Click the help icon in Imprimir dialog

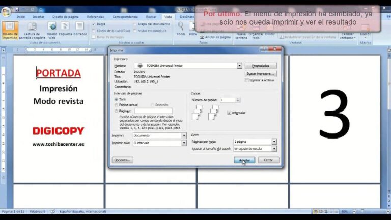[x=264, y=49]
